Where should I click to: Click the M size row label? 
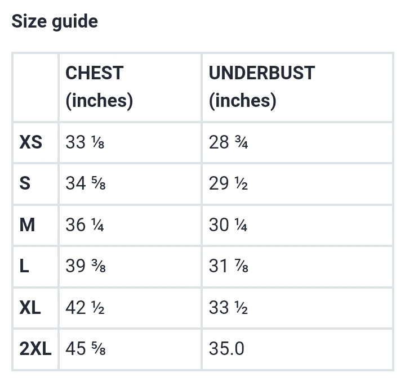tap(27, 224)
